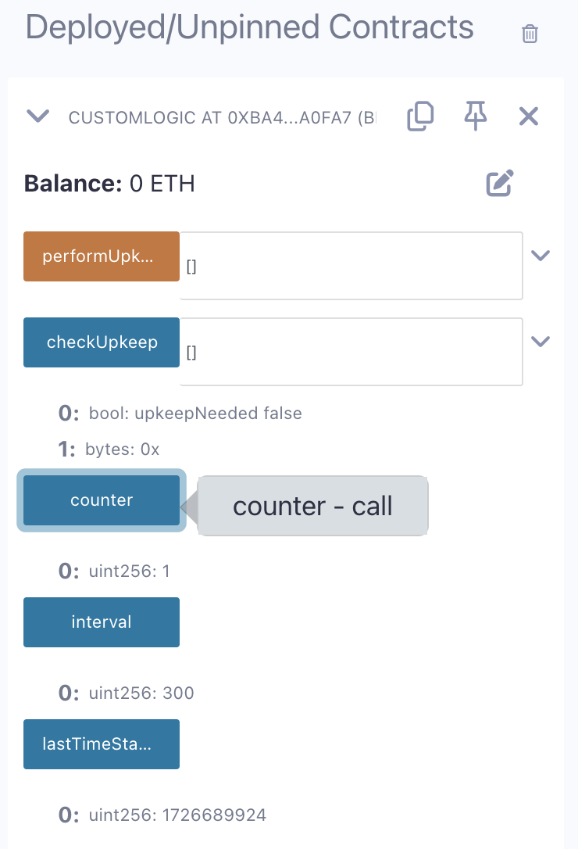Clear all deployed contracts with trash icon
The image size is (578, 849).
(530, 34)
